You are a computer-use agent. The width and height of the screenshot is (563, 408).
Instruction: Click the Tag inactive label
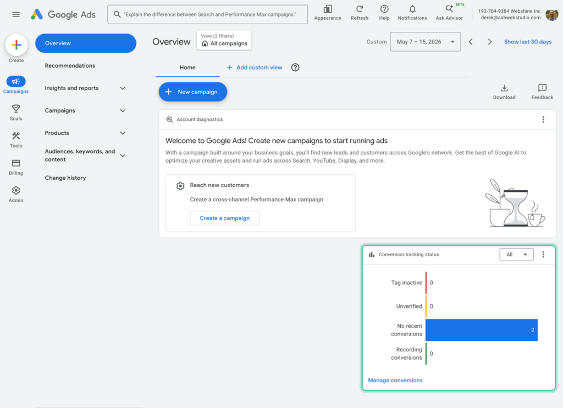point(406,283)
